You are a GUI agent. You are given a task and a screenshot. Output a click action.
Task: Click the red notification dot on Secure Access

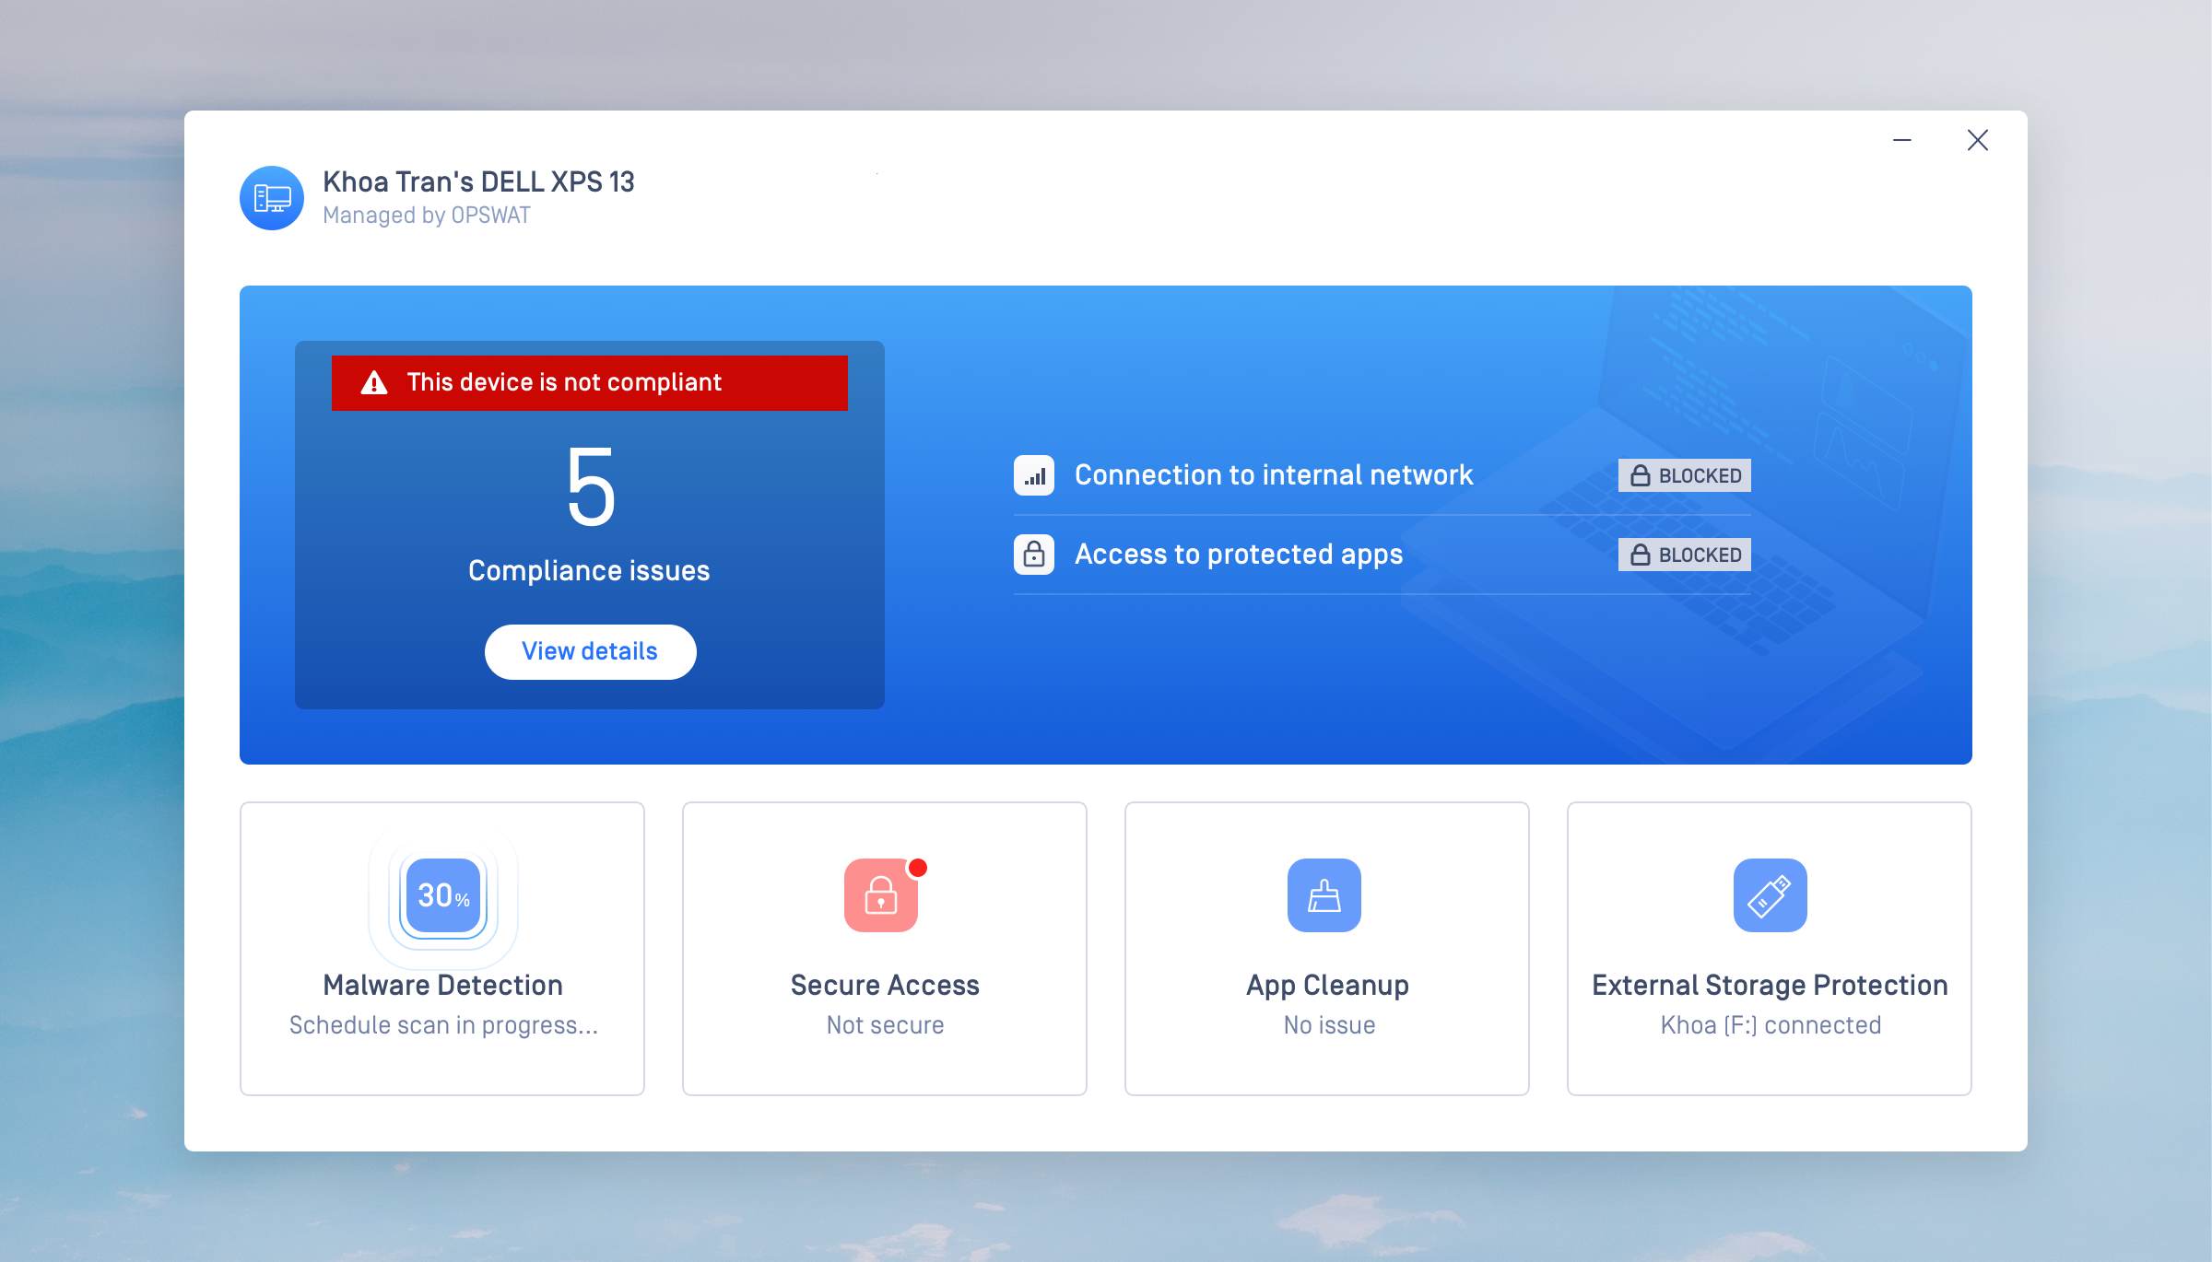tap(918, 868)
